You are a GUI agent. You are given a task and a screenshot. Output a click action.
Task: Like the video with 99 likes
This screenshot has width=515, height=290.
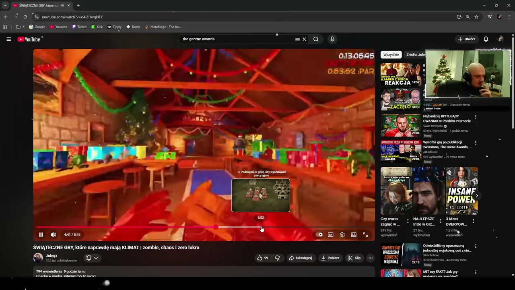[263, 258]
